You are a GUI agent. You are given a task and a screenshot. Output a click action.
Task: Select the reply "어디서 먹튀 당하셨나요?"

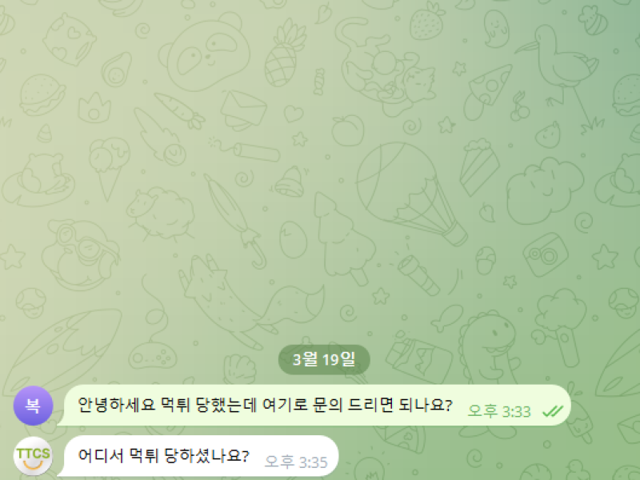[163, 455]
